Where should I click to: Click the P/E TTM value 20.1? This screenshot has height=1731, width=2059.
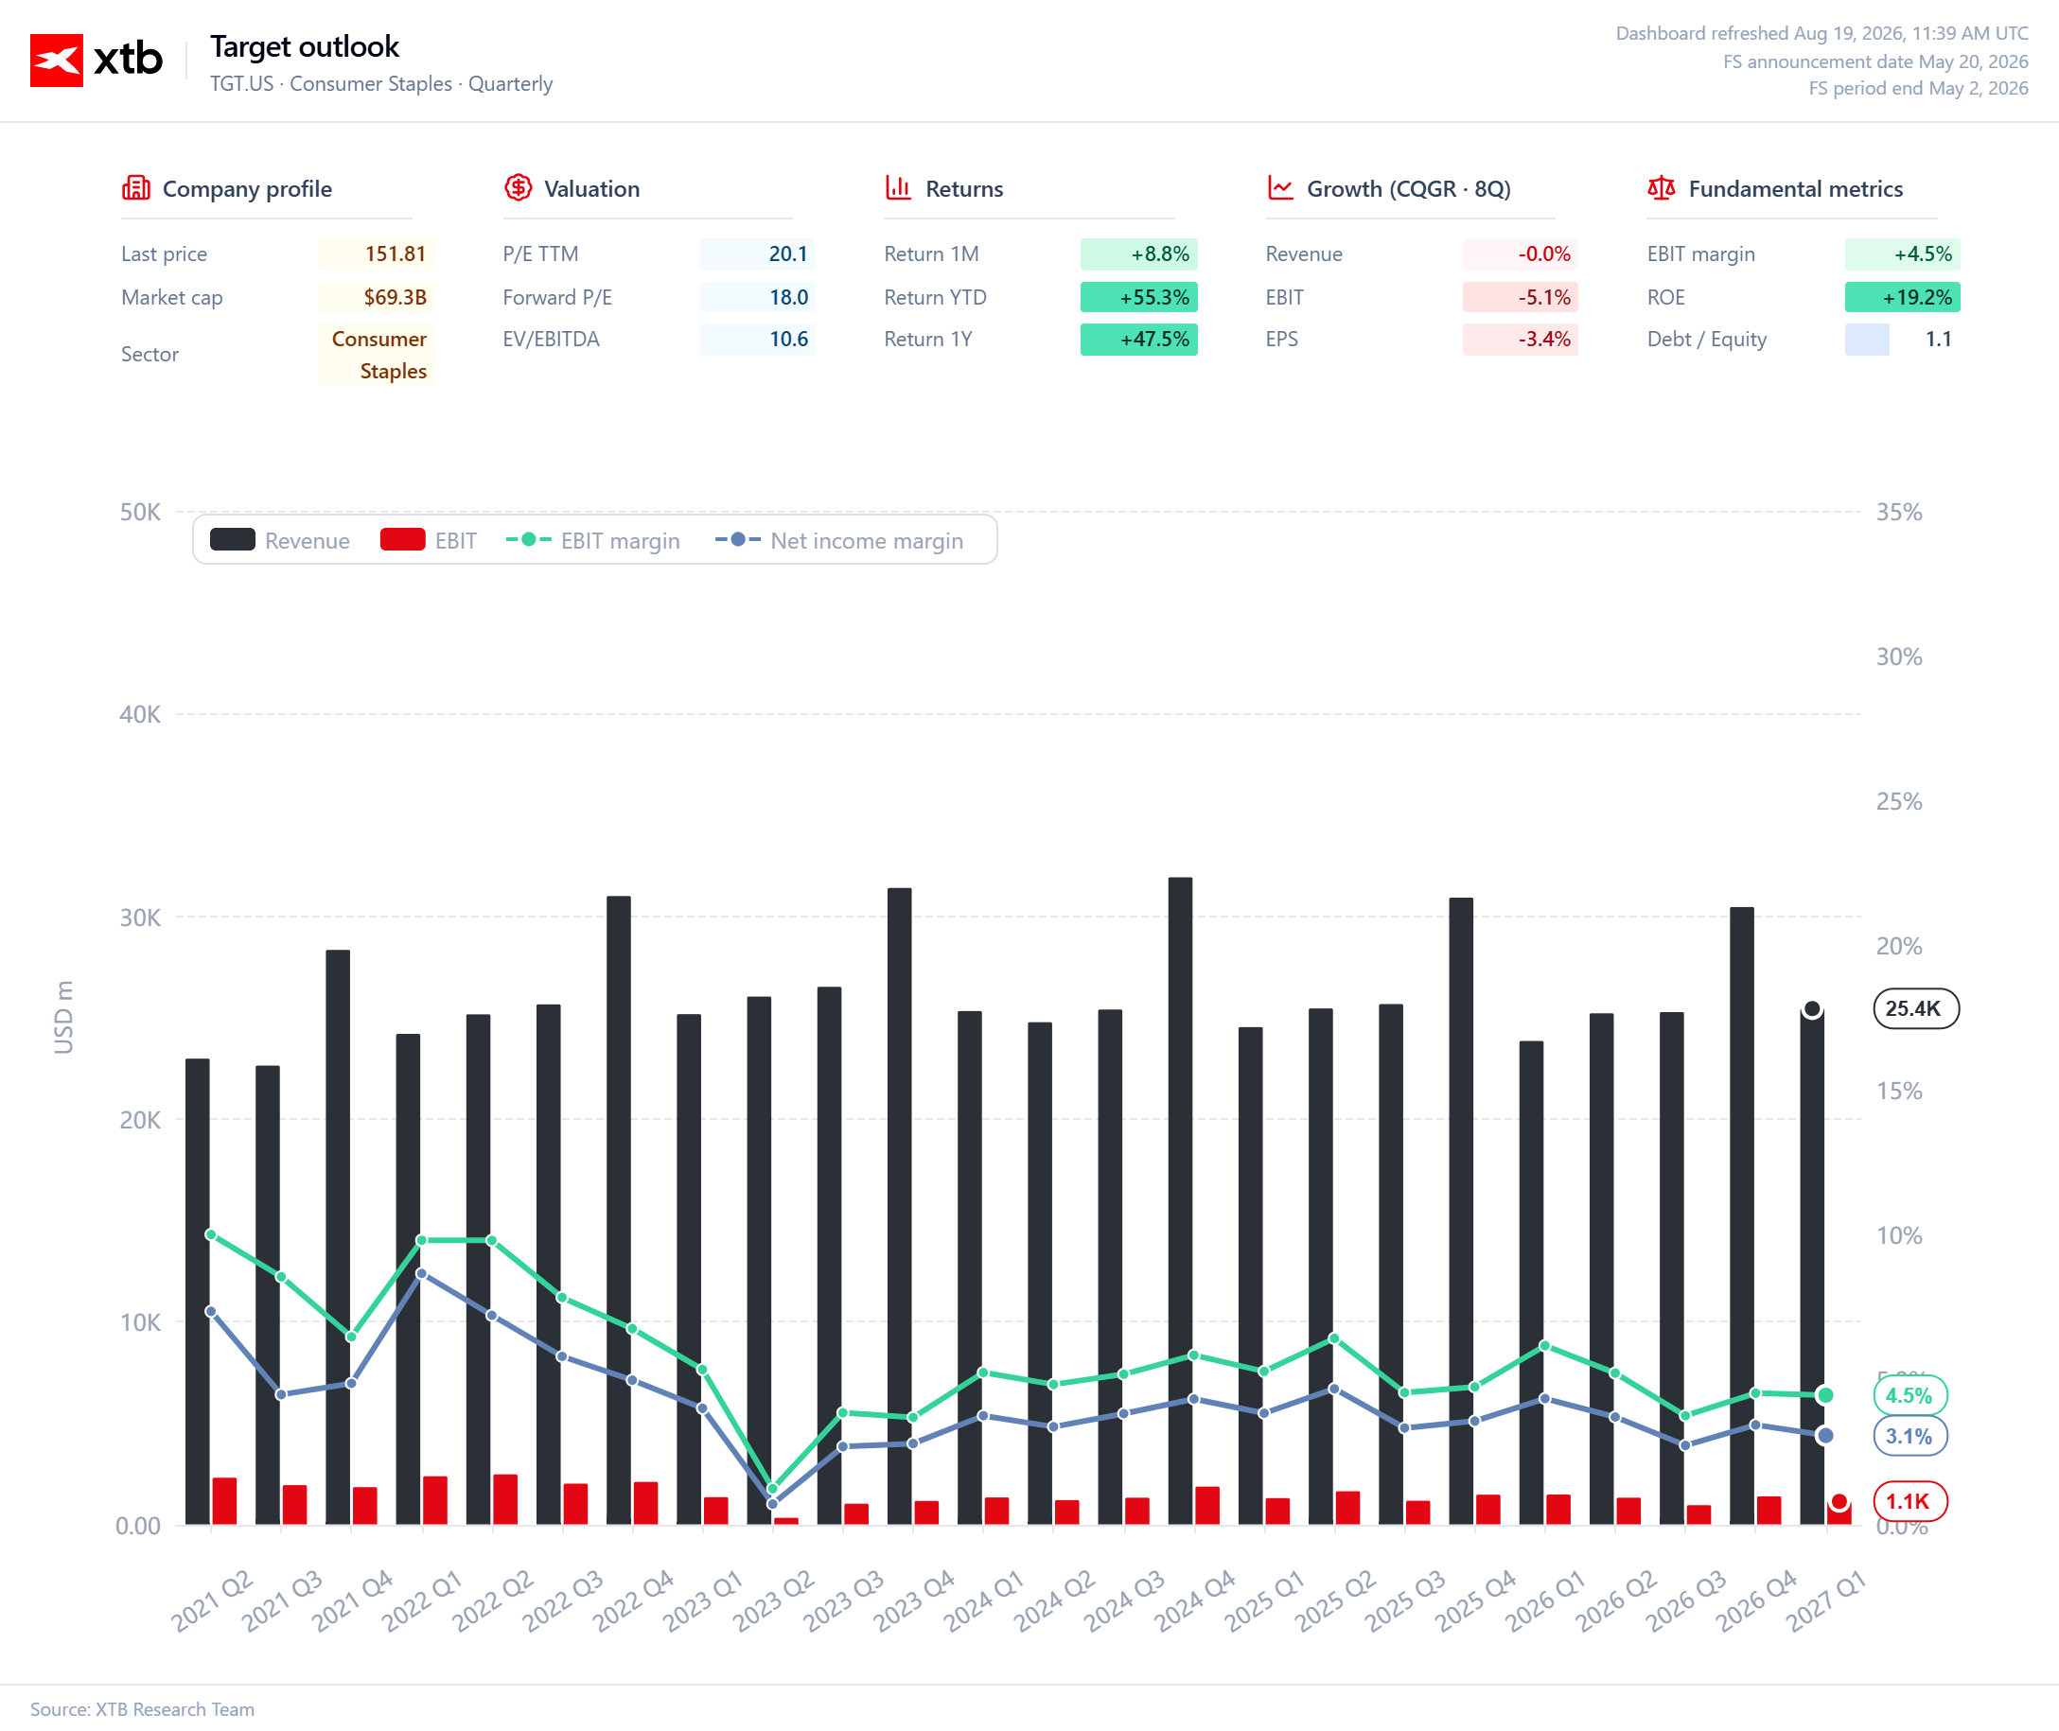pos(758,254)
